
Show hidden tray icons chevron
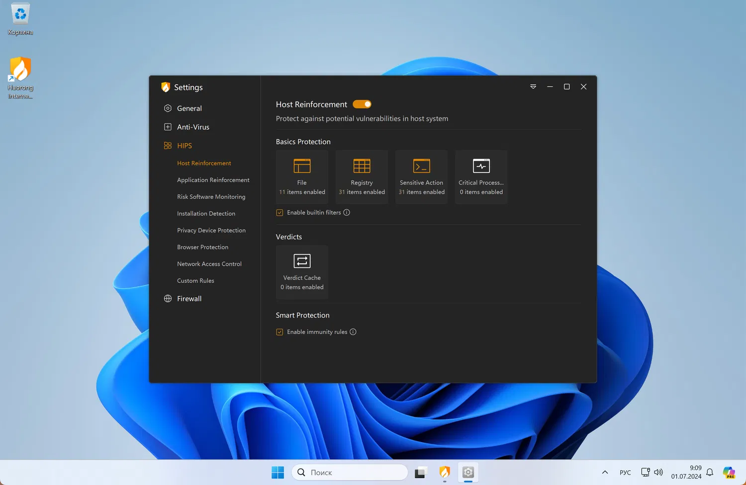click(x=605, y=472)
